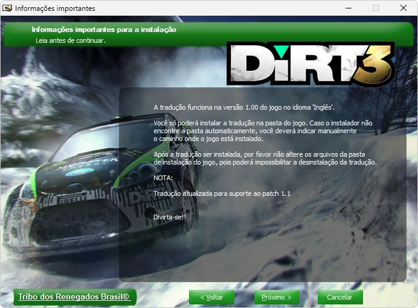The image size is (418, 308).
Task: Click the D3 installer icon in title bar
Action: point(7,8)
